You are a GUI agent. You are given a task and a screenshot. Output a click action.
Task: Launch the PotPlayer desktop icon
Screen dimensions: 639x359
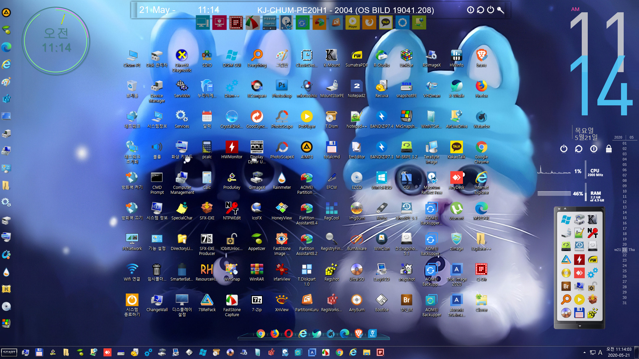pyautogui.click(x=307, y=120)
